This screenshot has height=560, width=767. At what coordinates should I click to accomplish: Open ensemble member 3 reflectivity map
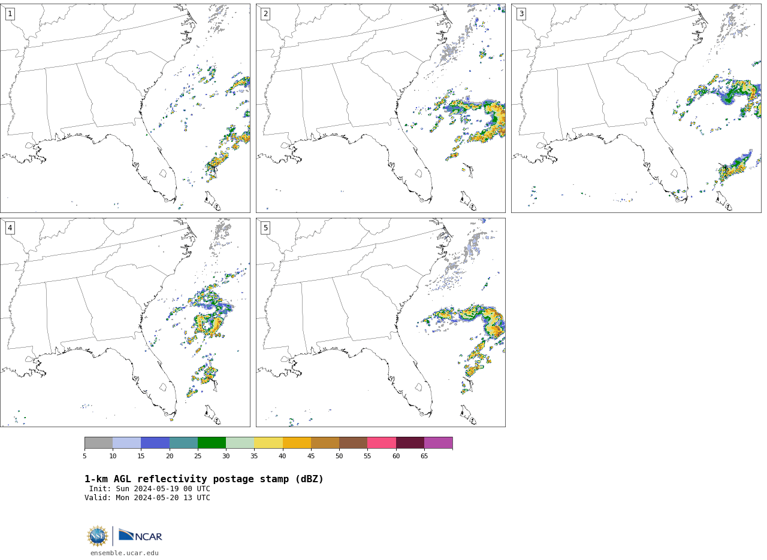(636, 108)
